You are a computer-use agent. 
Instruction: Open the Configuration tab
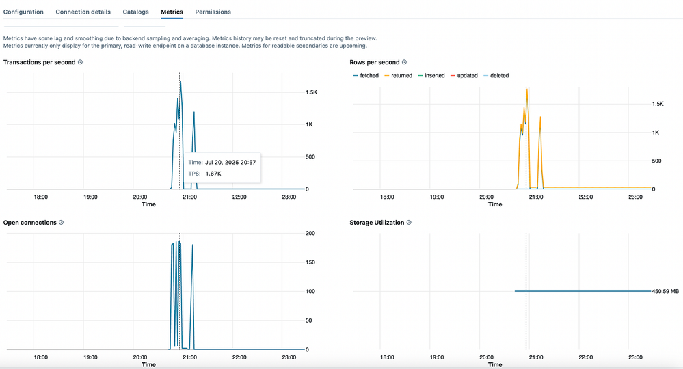[23, 12]
